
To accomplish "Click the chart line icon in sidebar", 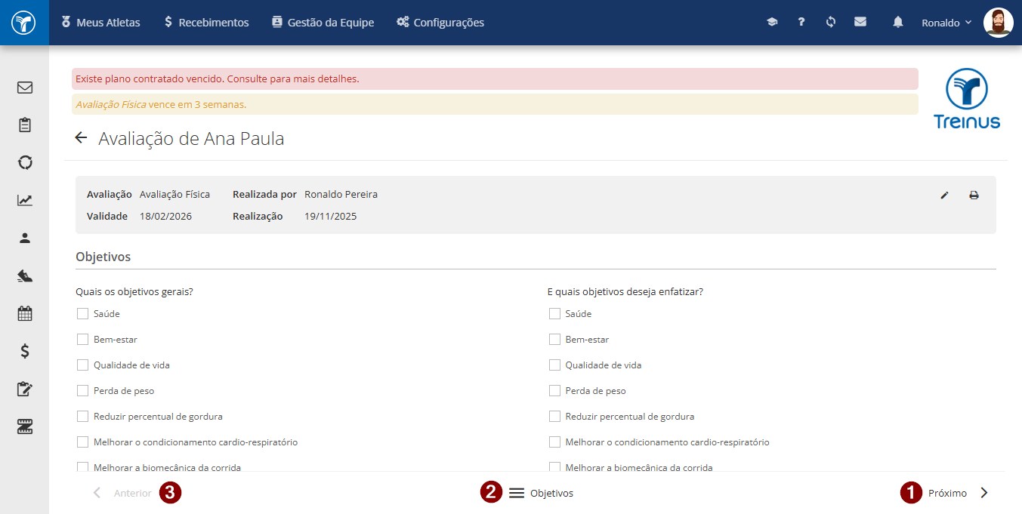I will [x=25, y=200].
